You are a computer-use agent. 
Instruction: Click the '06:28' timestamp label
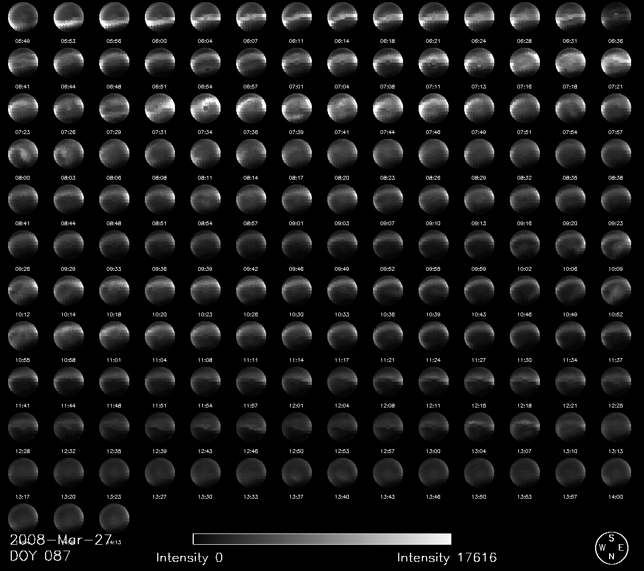(x=524, y=41)
